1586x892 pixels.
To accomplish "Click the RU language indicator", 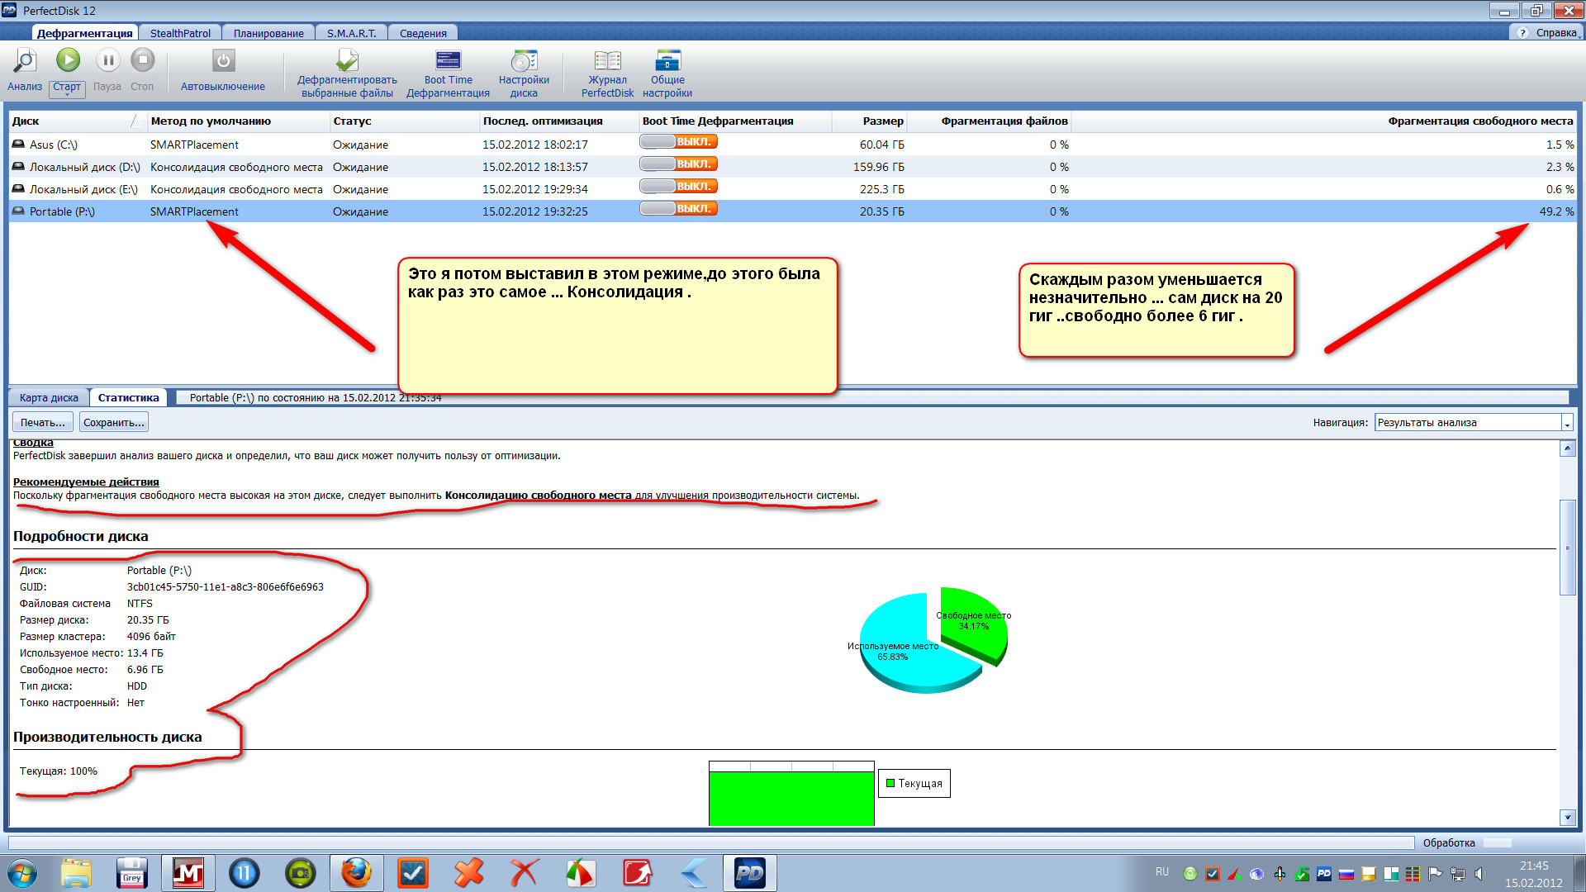I will [x=1161, y=872].
